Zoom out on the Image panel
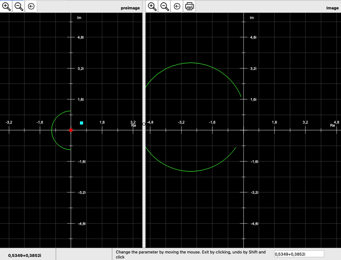This screenshot has height=260, width=341. pos(165,6)
